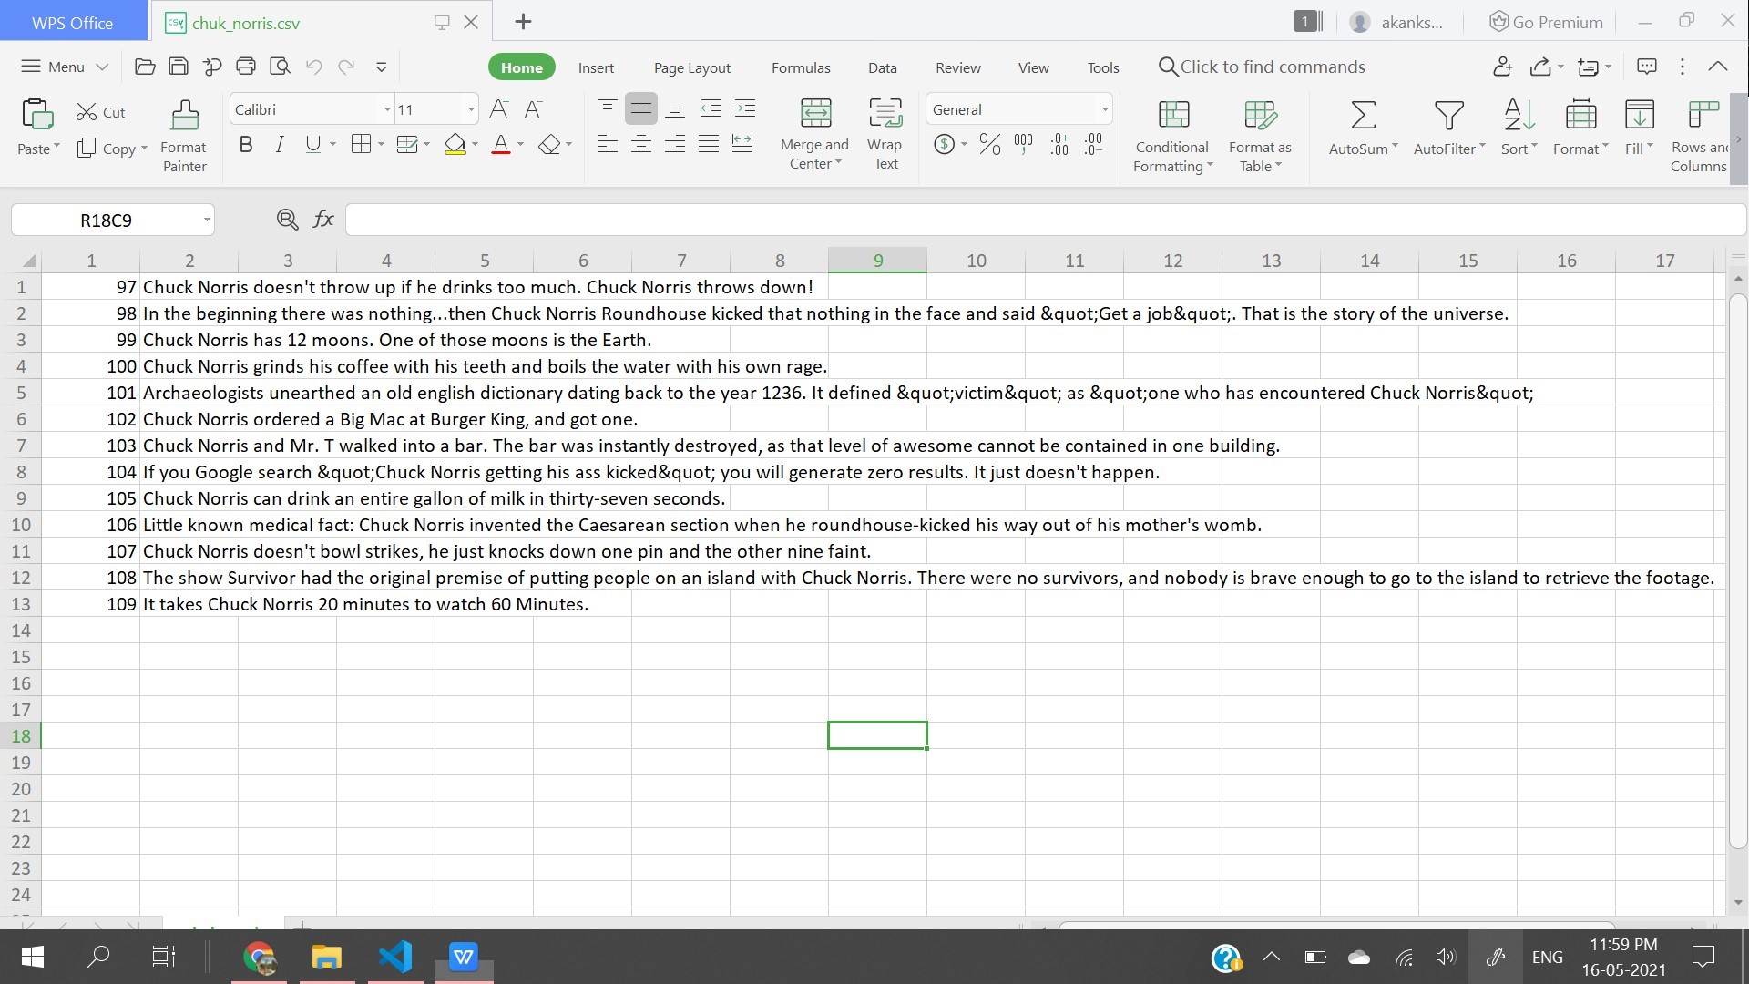Click the Print icon in quick toolbar
Screen dimensions: 1749x984
[246, 67]
